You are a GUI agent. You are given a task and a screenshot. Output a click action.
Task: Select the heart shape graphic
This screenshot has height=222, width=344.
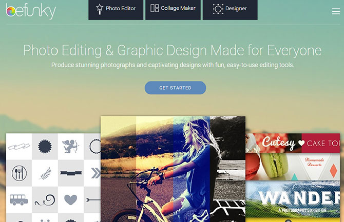[x=71, y=199]
